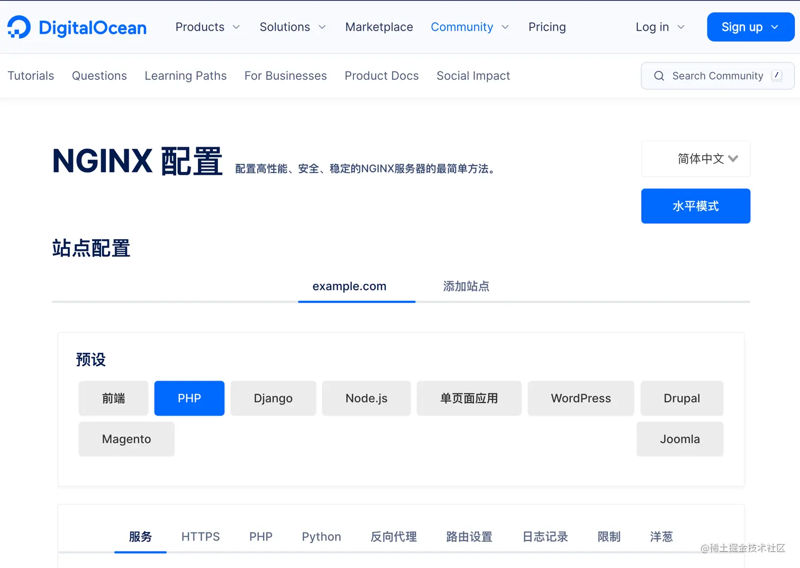Image resolution: width=800 pixels, height=568 pixels.
Task: Switch to the PHP settings tab
Action: (261, 537)
